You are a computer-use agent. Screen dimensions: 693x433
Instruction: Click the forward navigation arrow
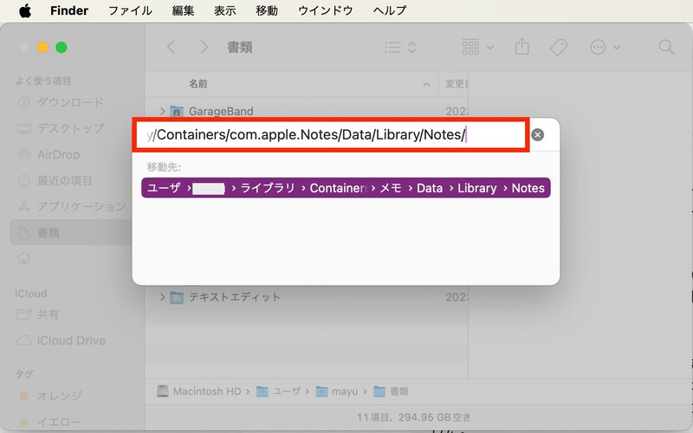point(204,48)
